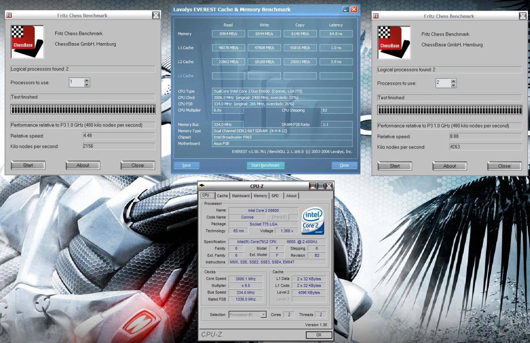Click the L2 Cache latency value 3.9 ns
This screenshot has width=530, height=343.
point(336,62)
